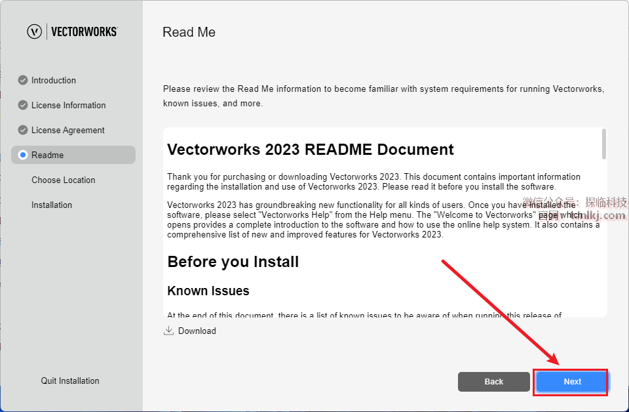Click the 'Read Me' page title

pyautogui.click(x=189, y=32)
